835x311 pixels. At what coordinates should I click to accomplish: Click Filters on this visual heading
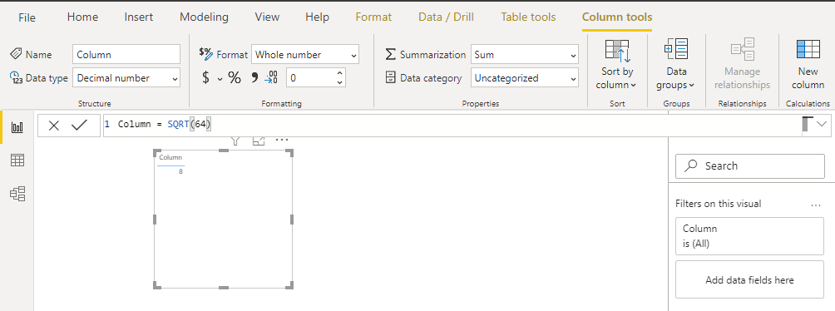(x=718, y=204)
